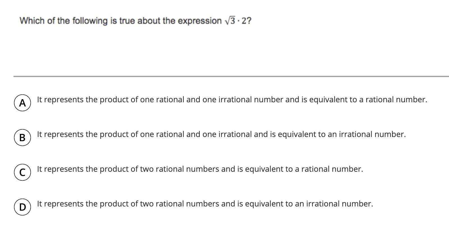Pick 'two rational numbers' equivalent to a rational number
449x237 pixels.
pyautogui.click(x=200, y=169)
